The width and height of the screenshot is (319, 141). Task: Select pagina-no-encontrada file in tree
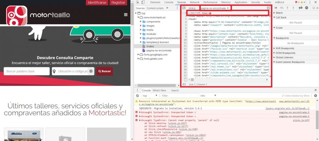pyautogui.click(x=159, y=50)
